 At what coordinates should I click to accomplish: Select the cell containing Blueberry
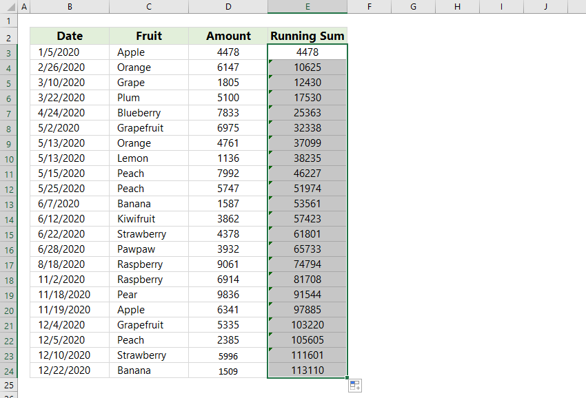tap(148, 112)
